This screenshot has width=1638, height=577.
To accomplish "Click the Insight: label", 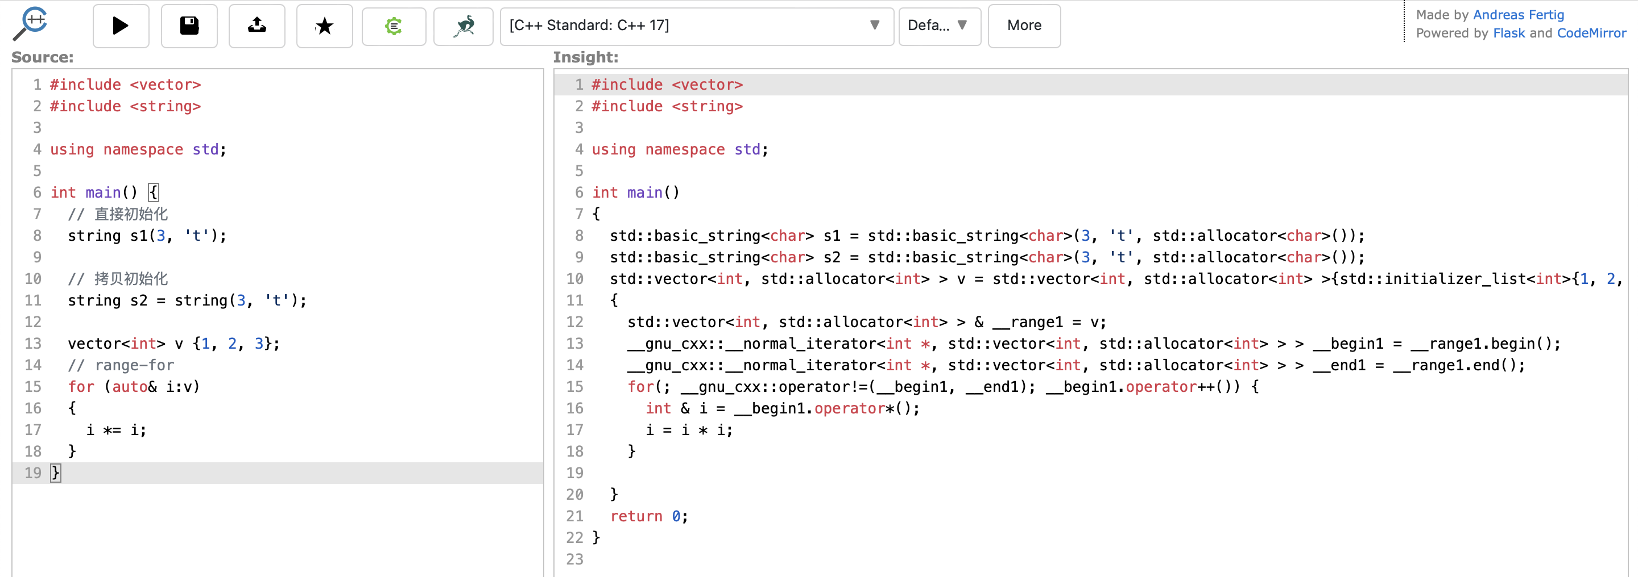I will 585,57.
